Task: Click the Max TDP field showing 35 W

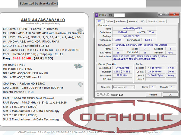Action: click(151, 32)
